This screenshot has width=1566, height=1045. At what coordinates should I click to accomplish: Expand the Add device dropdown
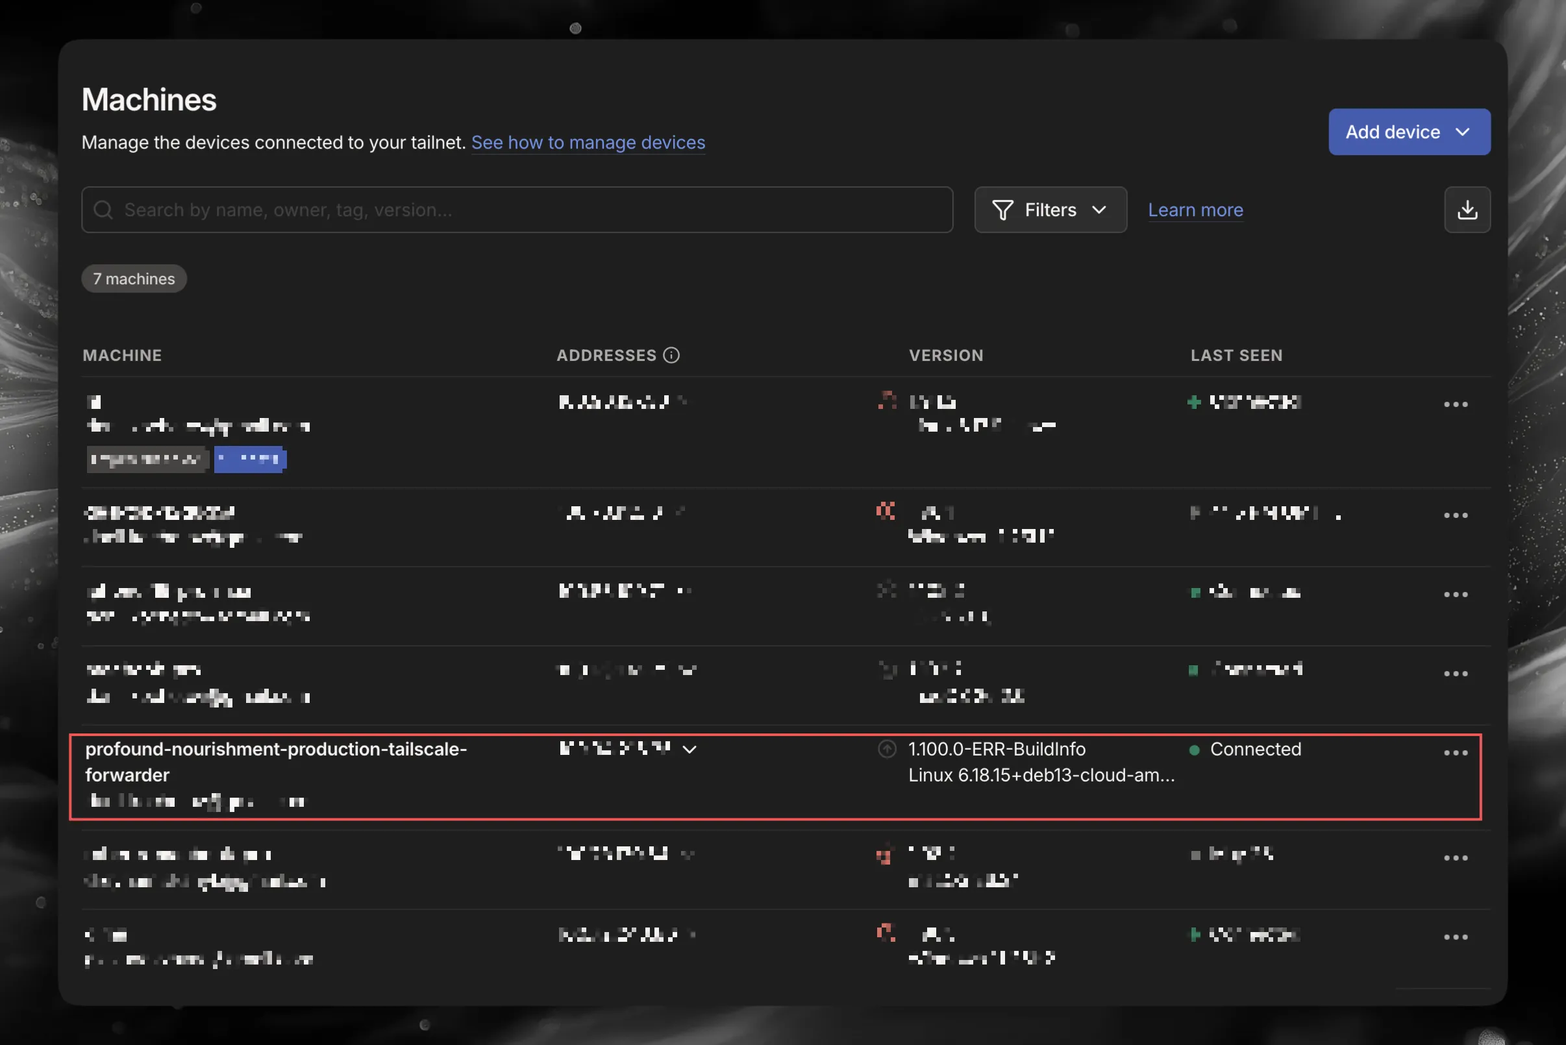click(x=1409, y=132)
